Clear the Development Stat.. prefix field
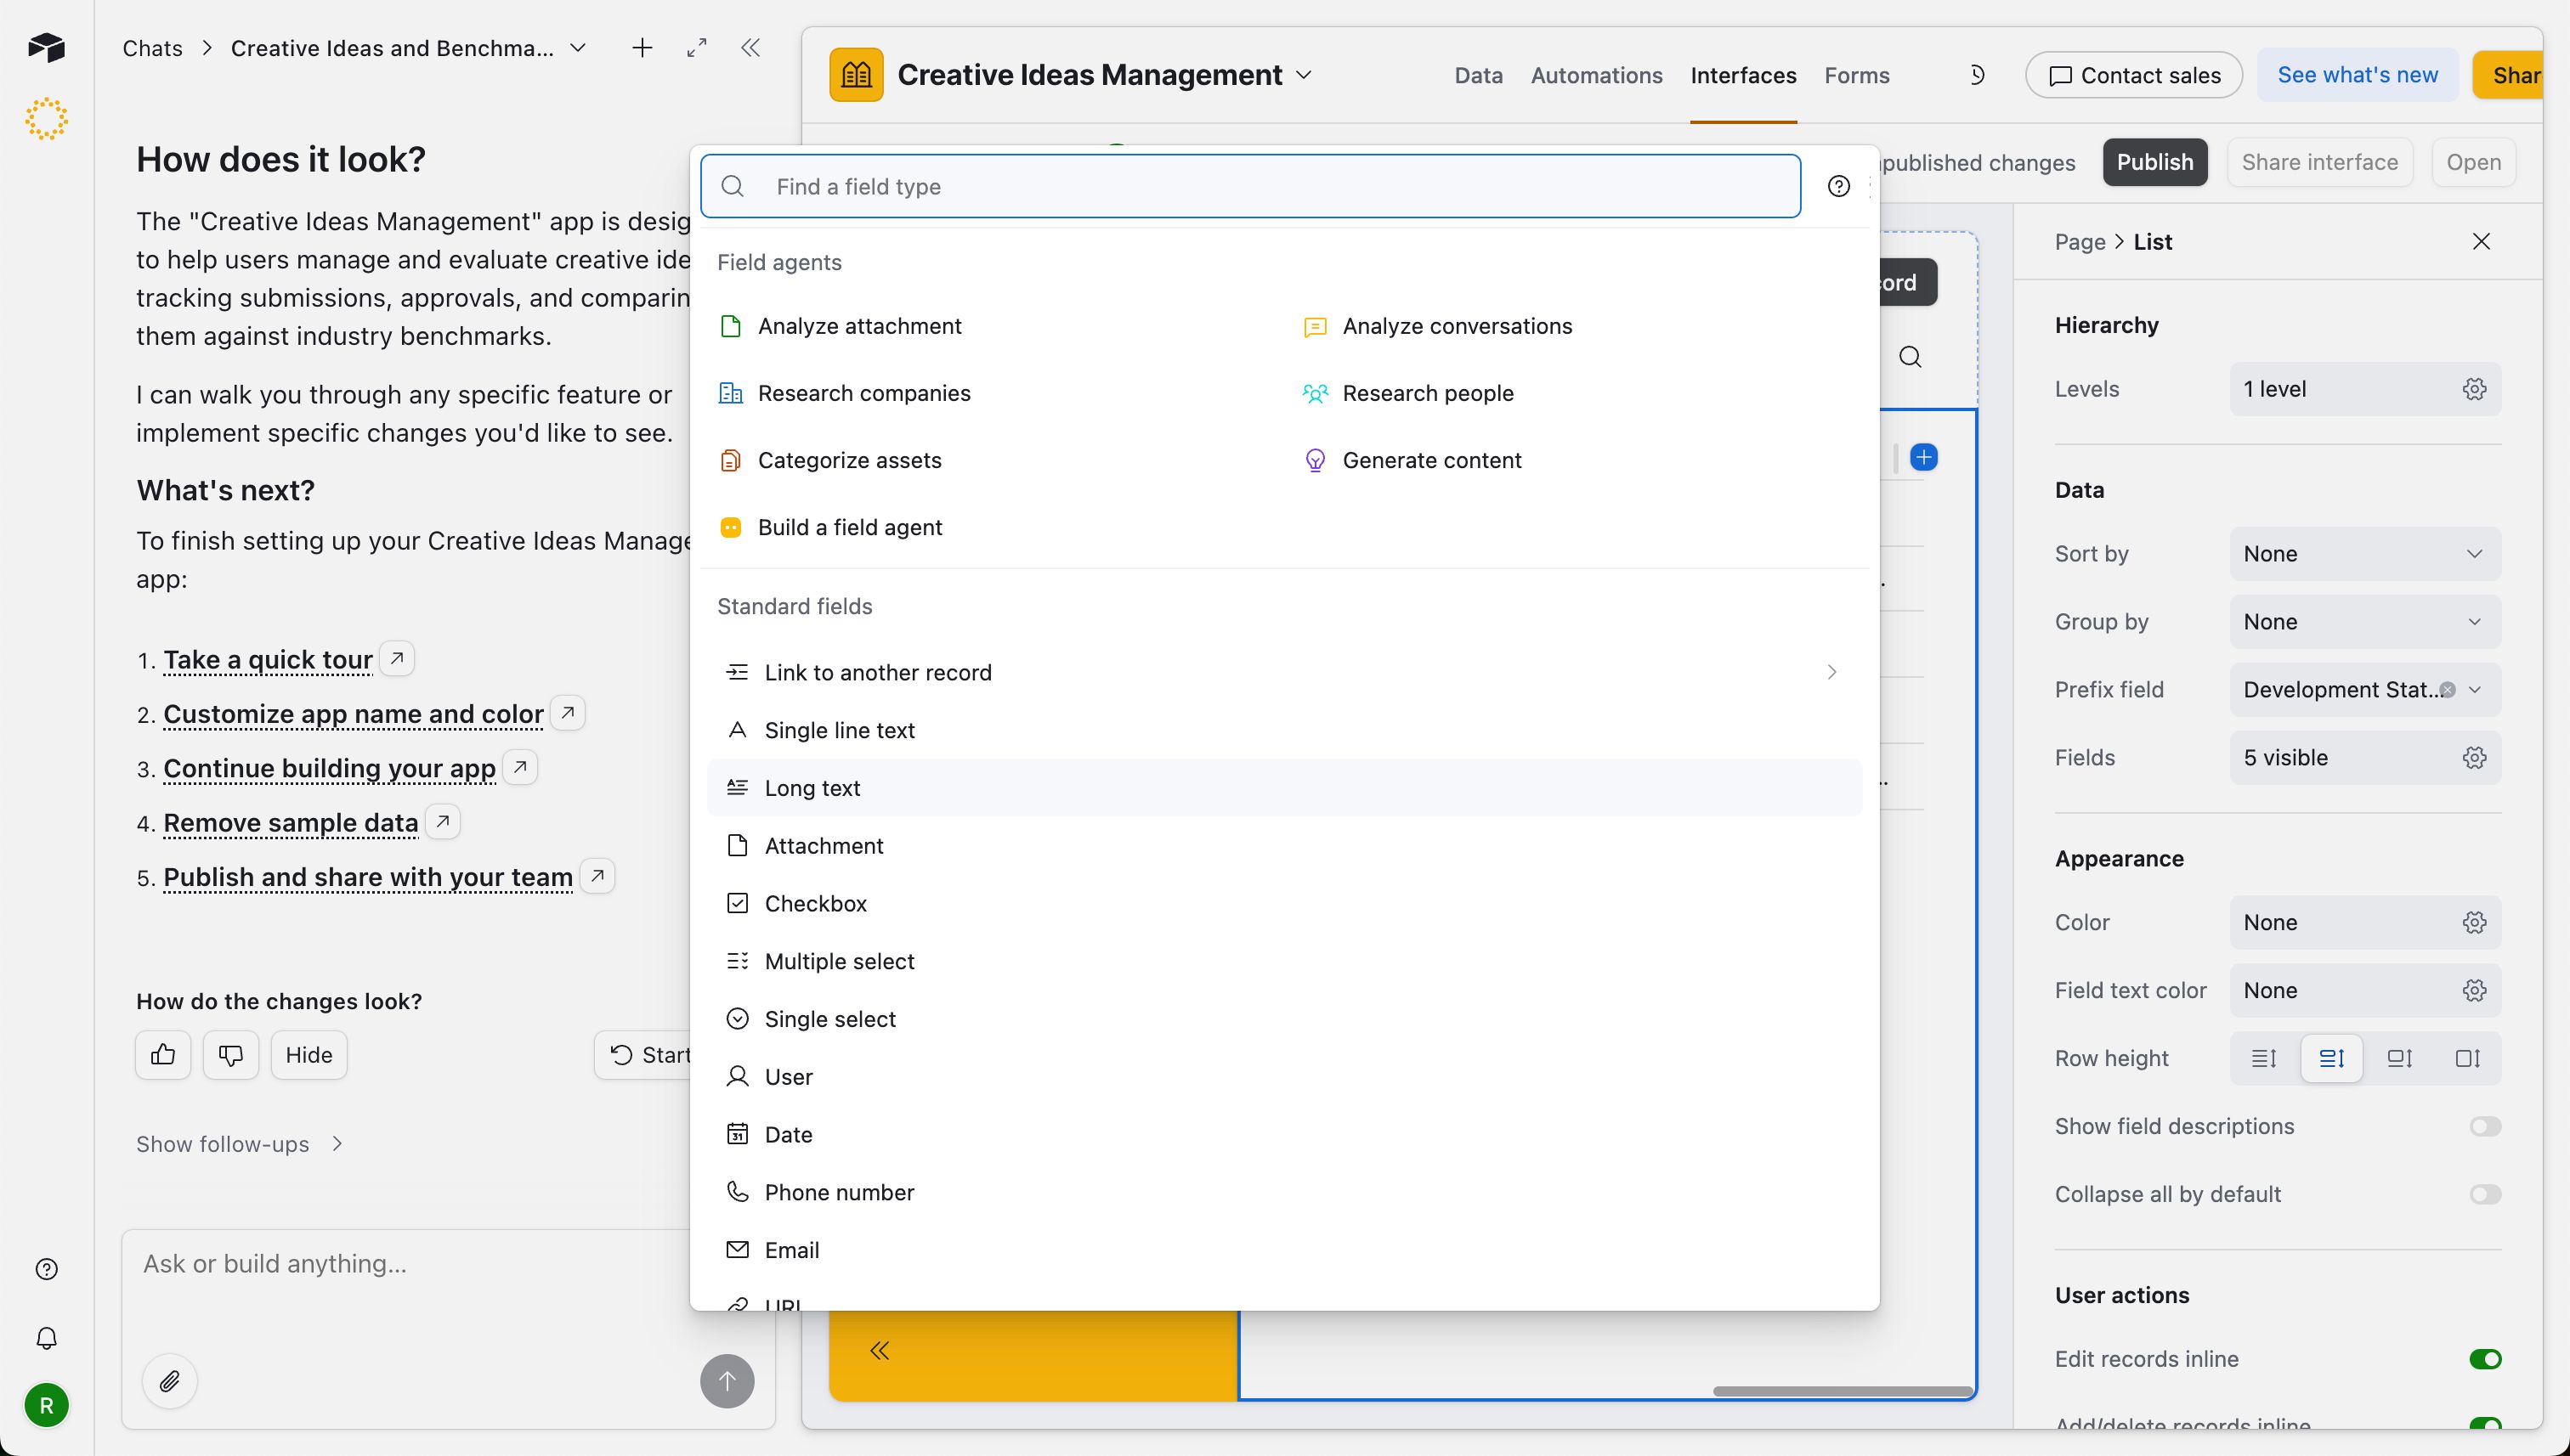The image size is (2570, 1456). [x=2447, y=690]
